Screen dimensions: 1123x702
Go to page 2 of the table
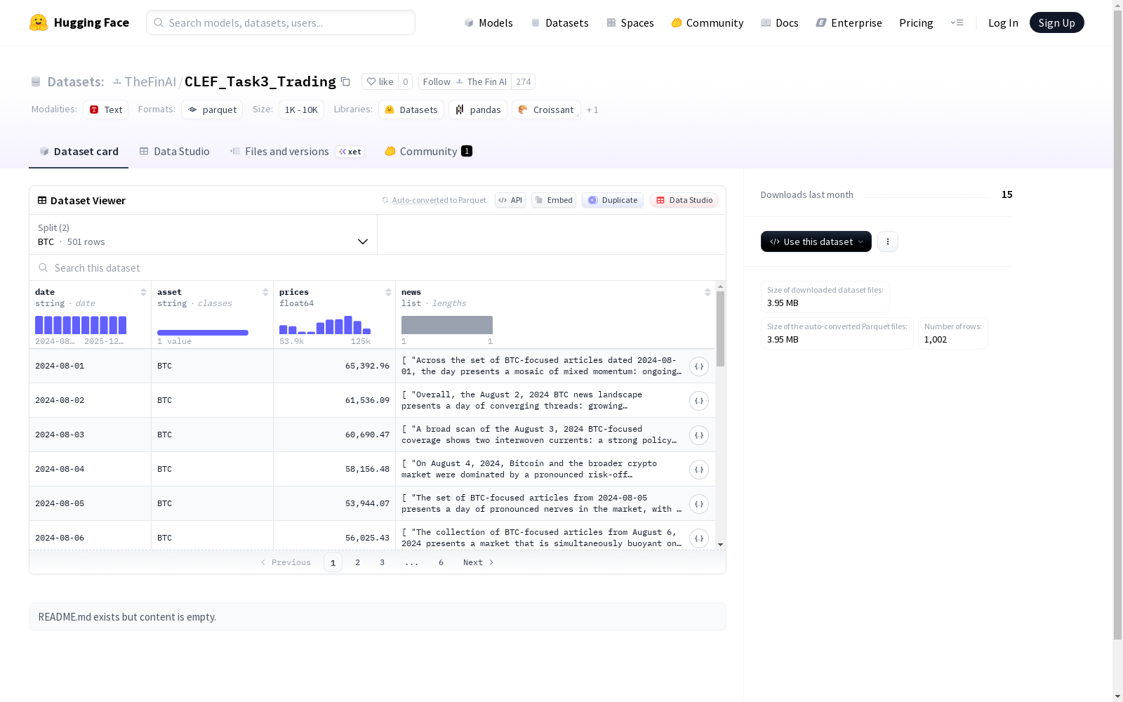click(358, 562)
